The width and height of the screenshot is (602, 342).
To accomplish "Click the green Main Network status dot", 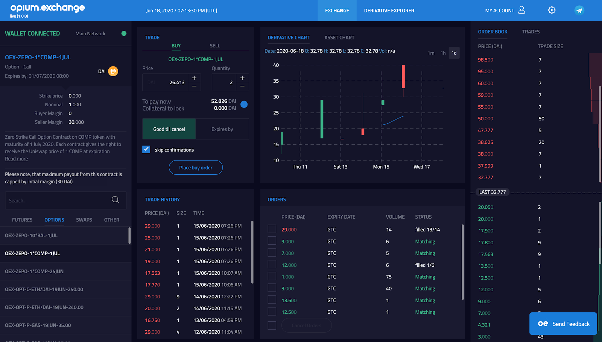I will point(124,33).
